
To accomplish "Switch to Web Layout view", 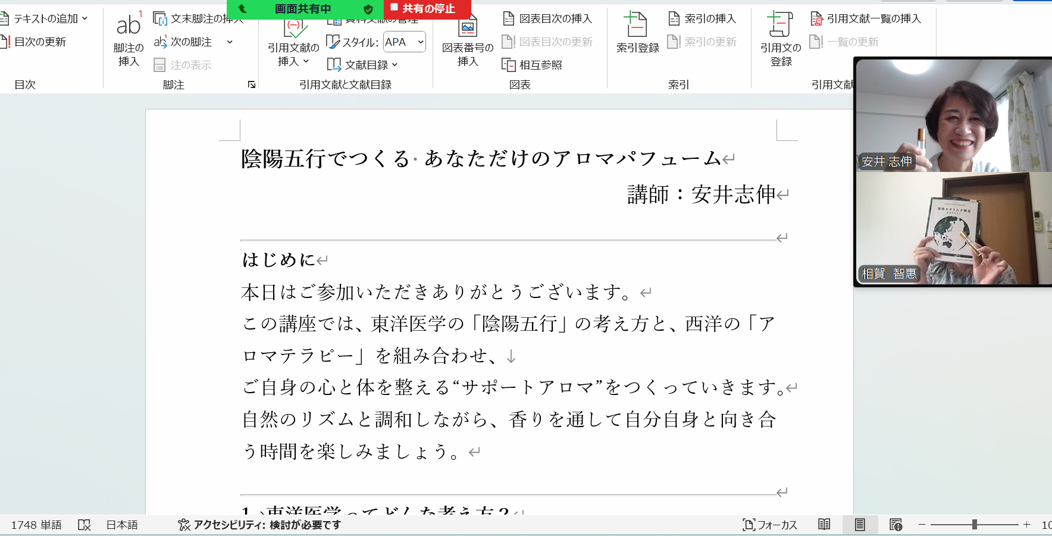I will click(x=896, y=525).
